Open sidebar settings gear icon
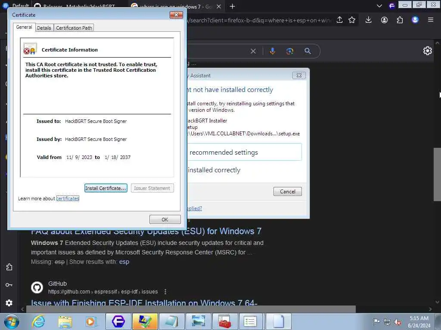441x330 pixels. click(9, 303)
